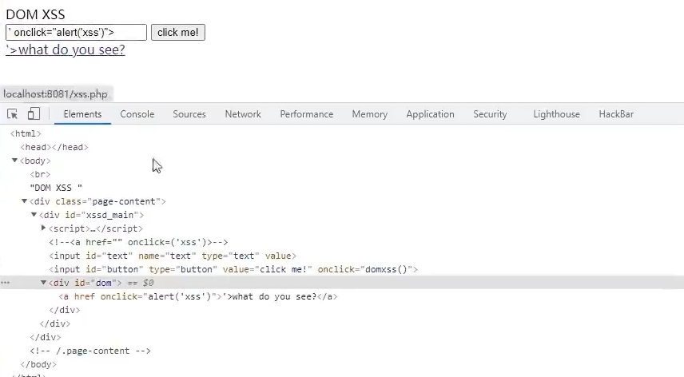This screenshot has width=684, height=377.
Task: Select the Memory tab
Action: pyautogui.click(x=370, y=114)
